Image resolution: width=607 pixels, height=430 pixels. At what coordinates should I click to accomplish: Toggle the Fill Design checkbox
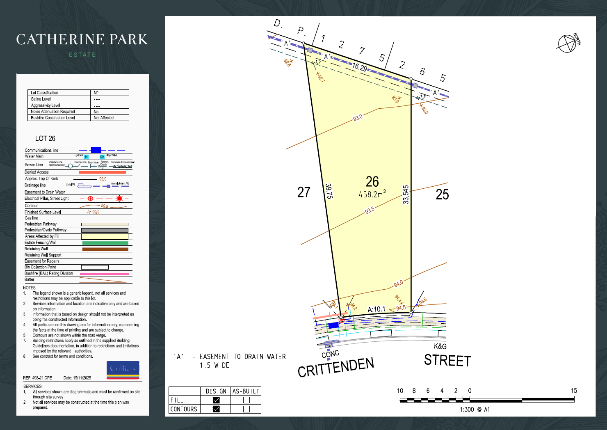click(216, 400)
